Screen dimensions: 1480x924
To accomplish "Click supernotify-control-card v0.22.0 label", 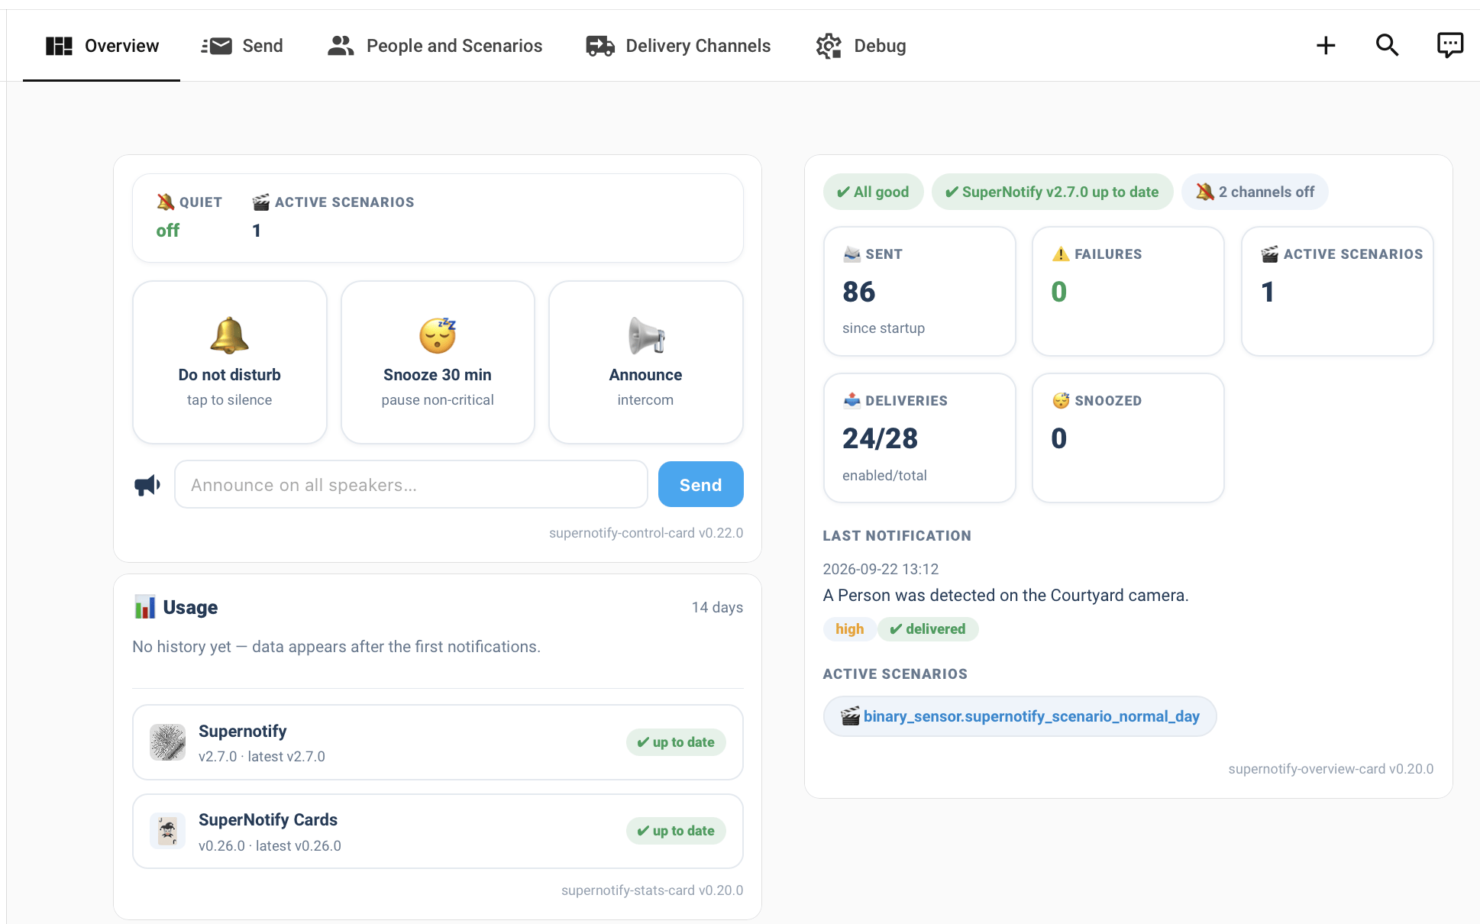I will pos(646,533).
